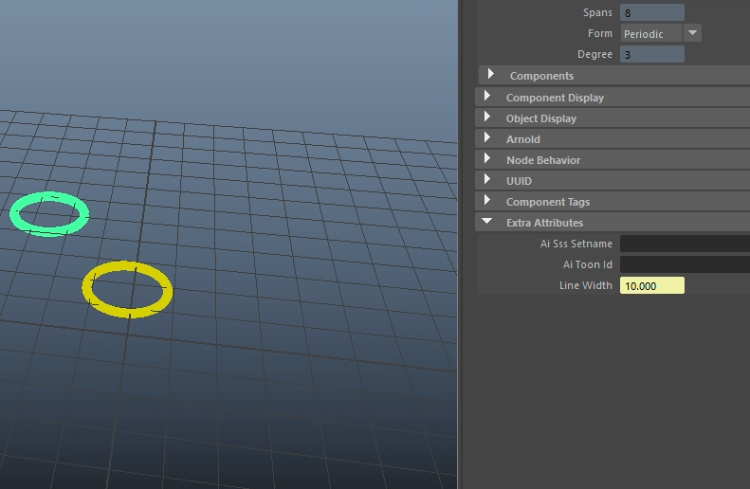Screen dimensions: 750x489
Task: Expand the Arnold section
Action: point(613,139)
